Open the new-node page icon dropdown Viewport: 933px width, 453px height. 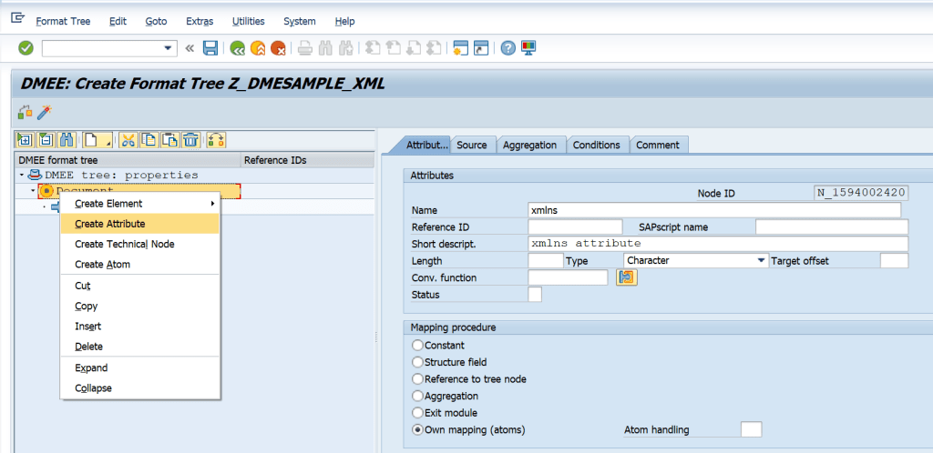coord(97,140)
